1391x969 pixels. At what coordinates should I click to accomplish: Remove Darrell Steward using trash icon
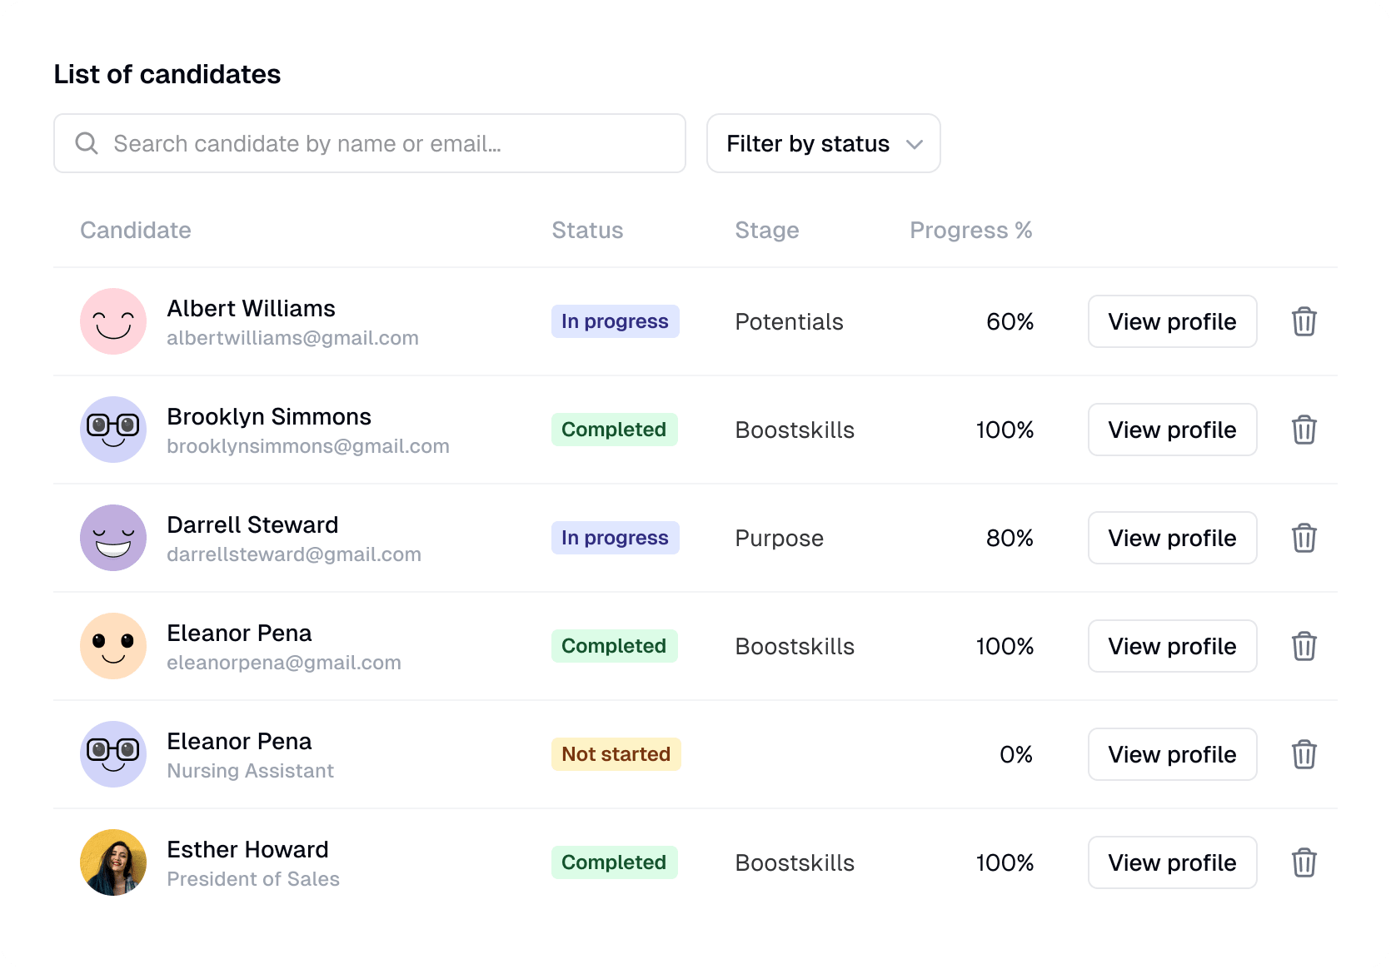pos(1304,538)
